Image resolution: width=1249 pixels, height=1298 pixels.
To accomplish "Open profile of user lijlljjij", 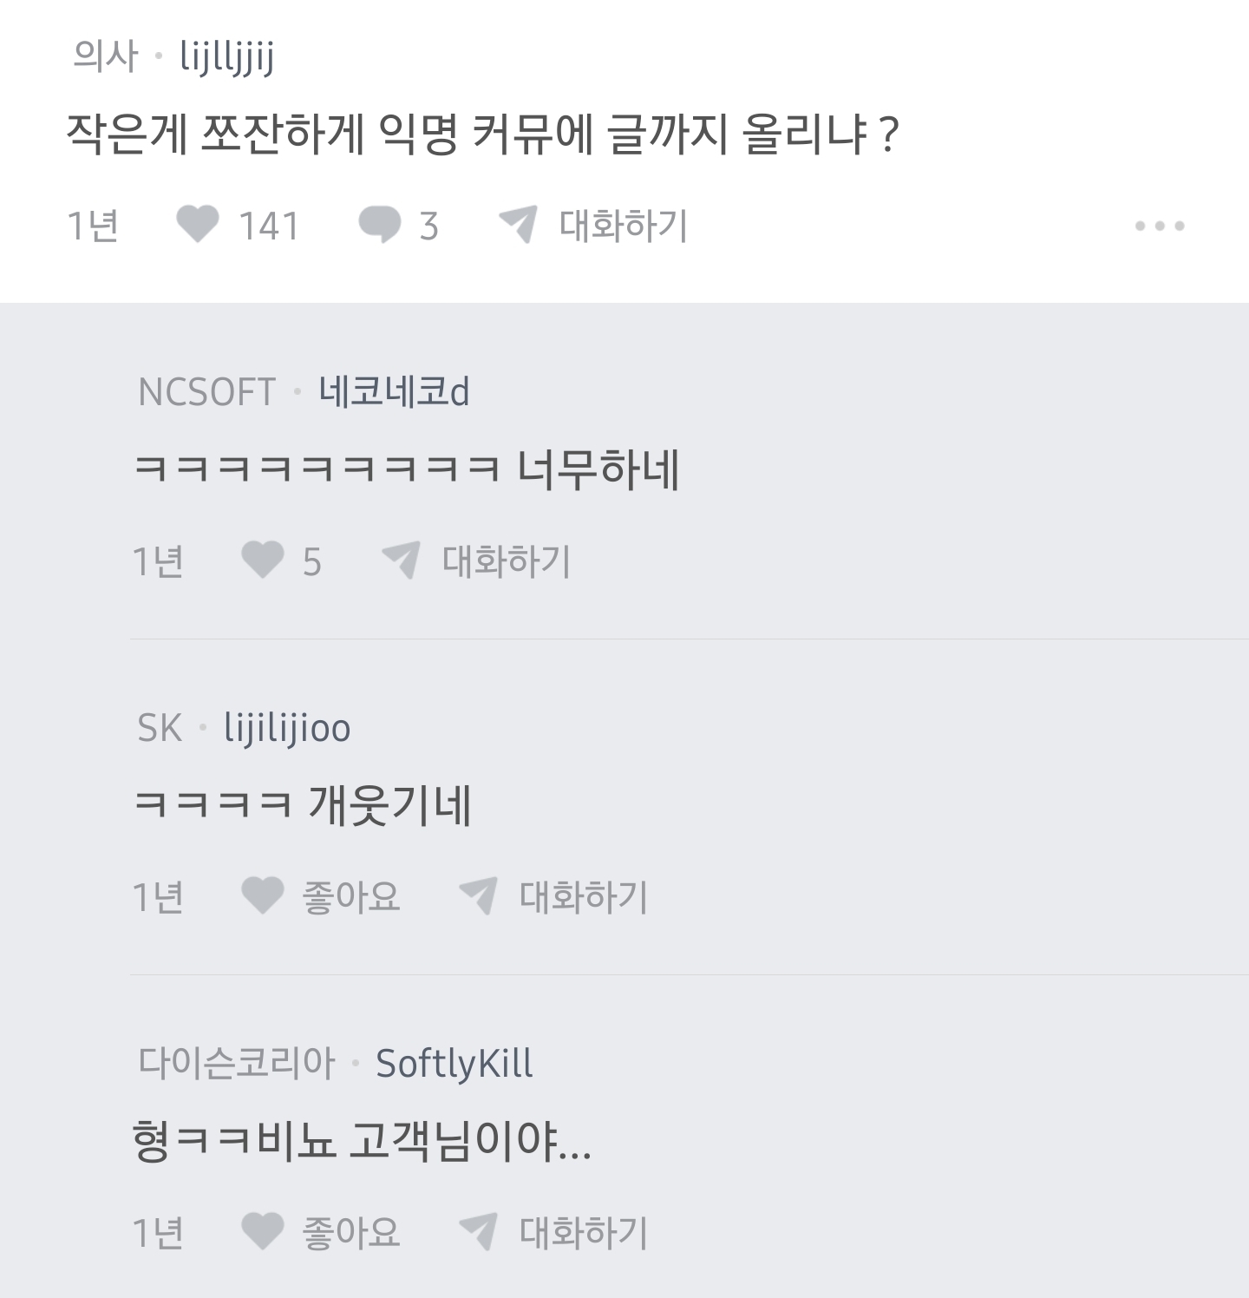I will coord(227,58).
